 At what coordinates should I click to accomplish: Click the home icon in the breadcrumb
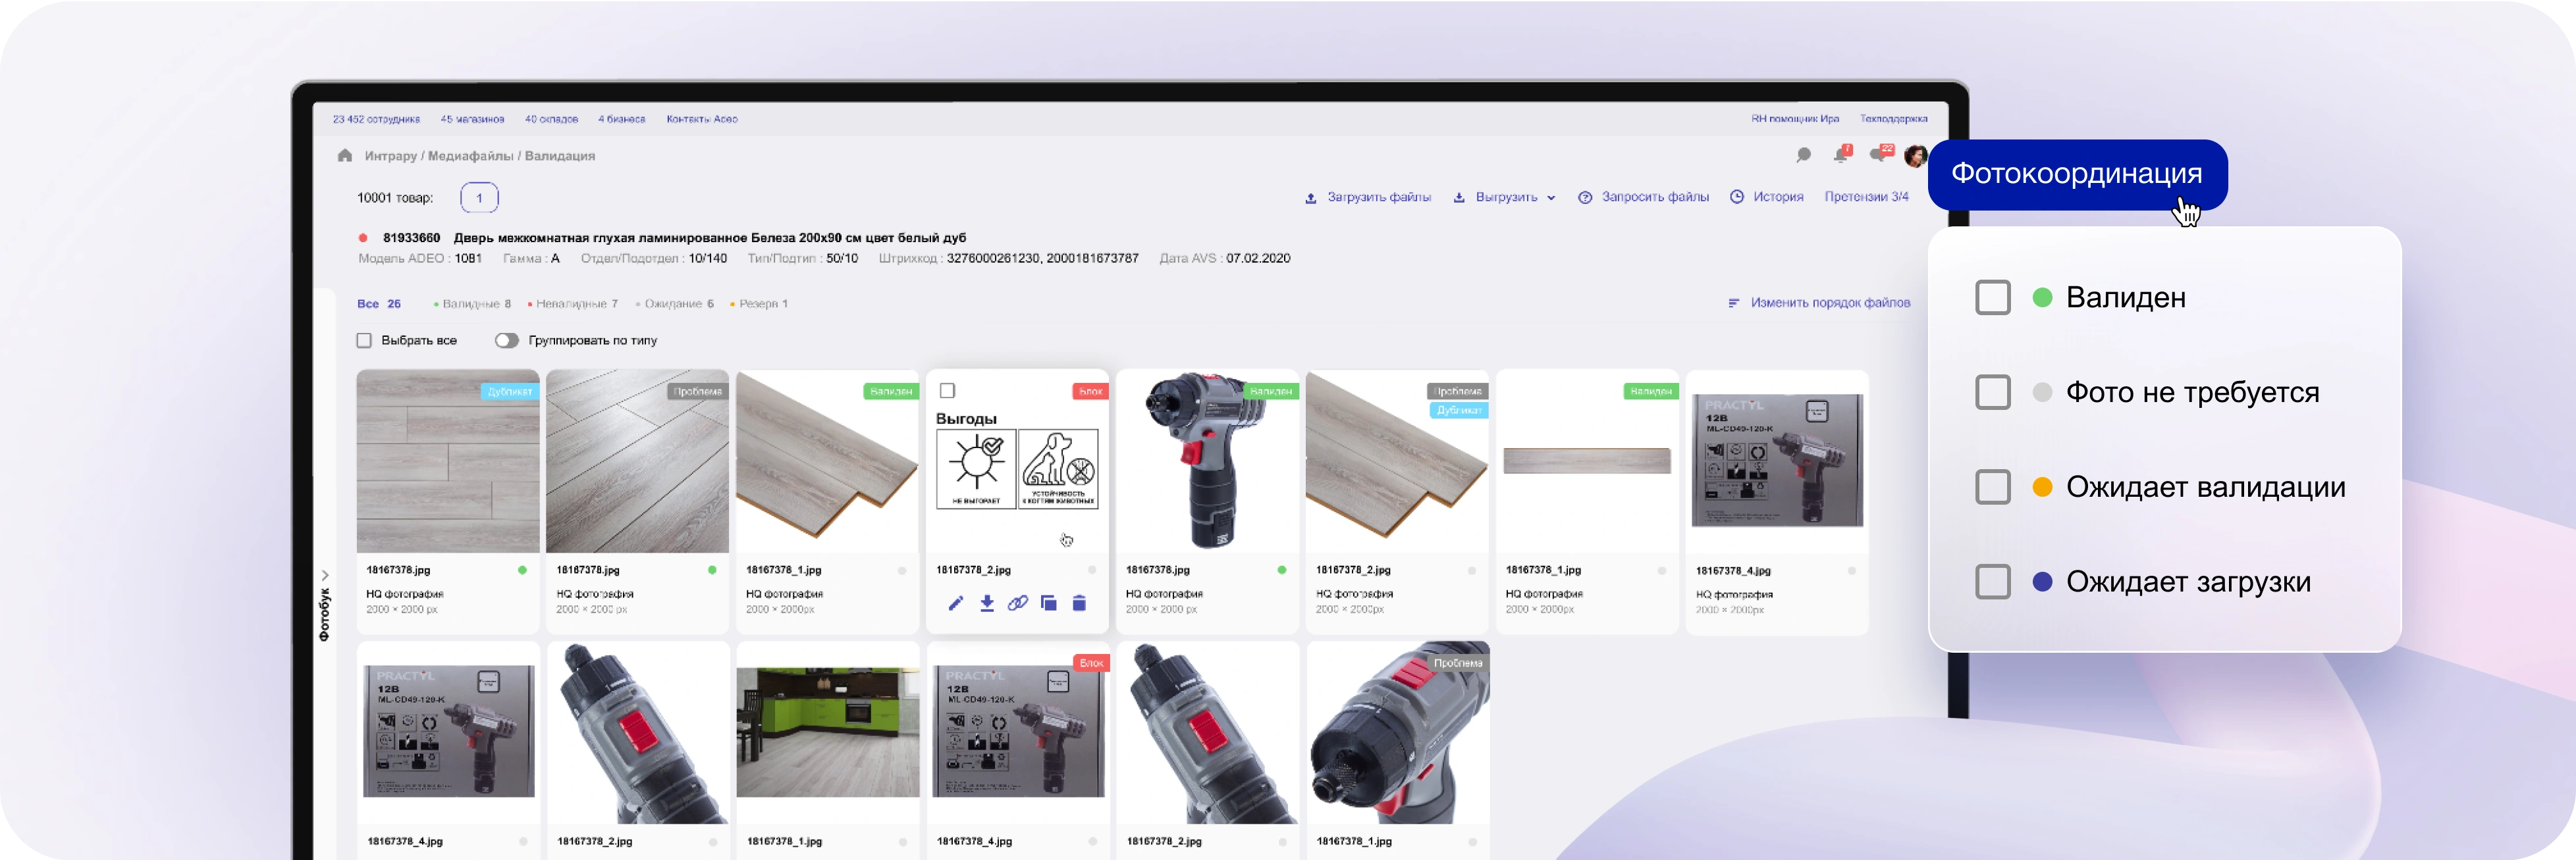[345, 156]
